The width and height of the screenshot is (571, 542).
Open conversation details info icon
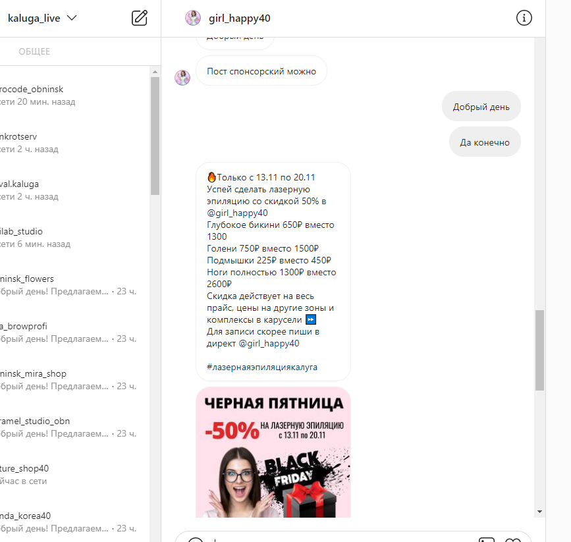[x=524, y=18]
